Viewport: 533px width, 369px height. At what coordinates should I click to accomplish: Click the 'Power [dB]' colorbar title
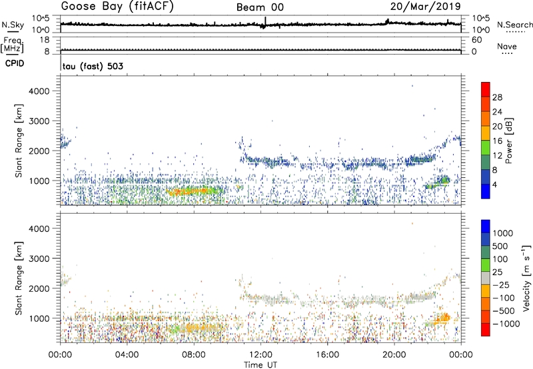click(508, 141)
